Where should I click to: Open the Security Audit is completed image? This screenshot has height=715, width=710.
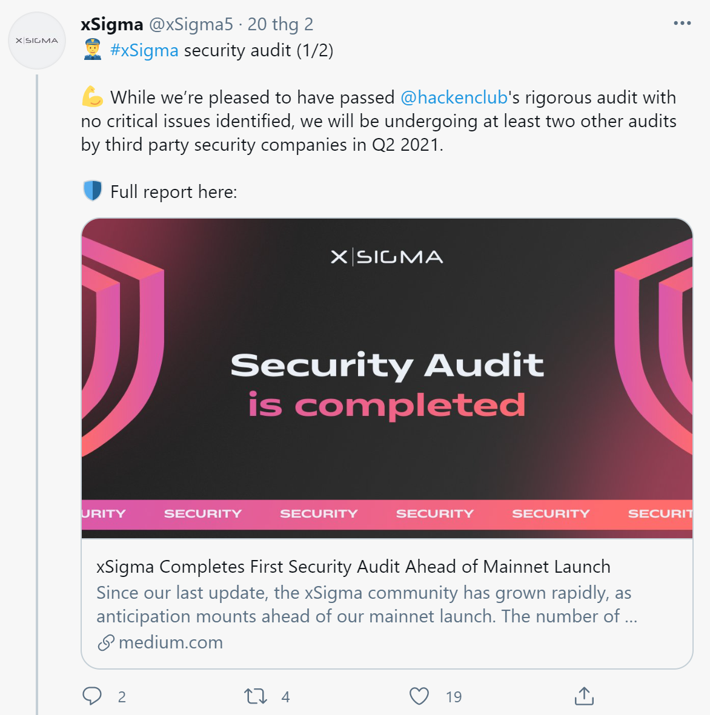point(387,378)
